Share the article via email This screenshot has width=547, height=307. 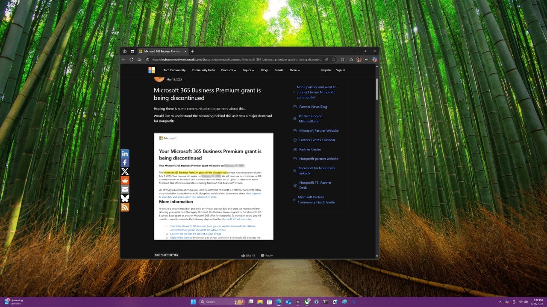coord(125,189)
